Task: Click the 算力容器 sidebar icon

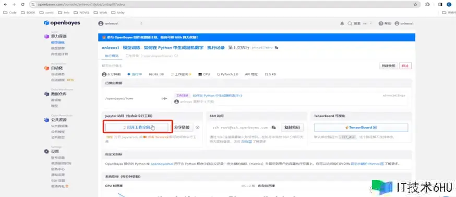Action: (x=46, y=36)
